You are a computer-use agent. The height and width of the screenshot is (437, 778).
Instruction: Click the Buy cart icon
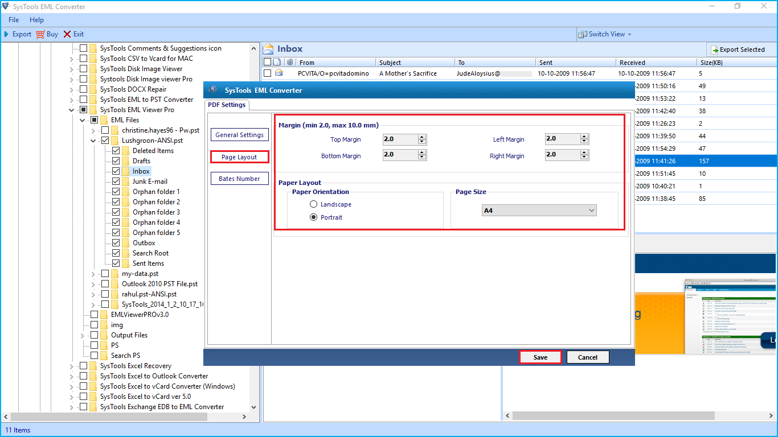(40, 34)
